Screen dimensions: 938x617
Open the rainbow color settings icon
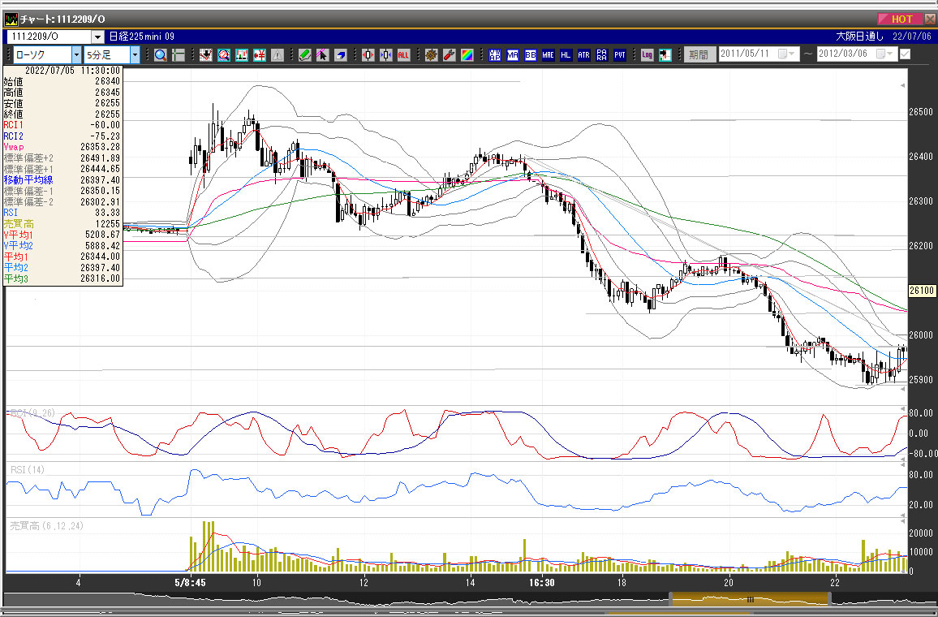click(467, 55)
